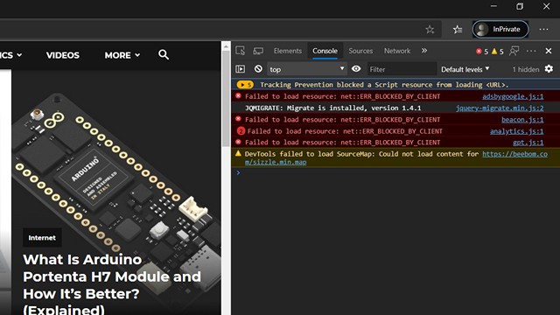
Task: Open gpt.js:1 source link
Action: tap(528, 143)
